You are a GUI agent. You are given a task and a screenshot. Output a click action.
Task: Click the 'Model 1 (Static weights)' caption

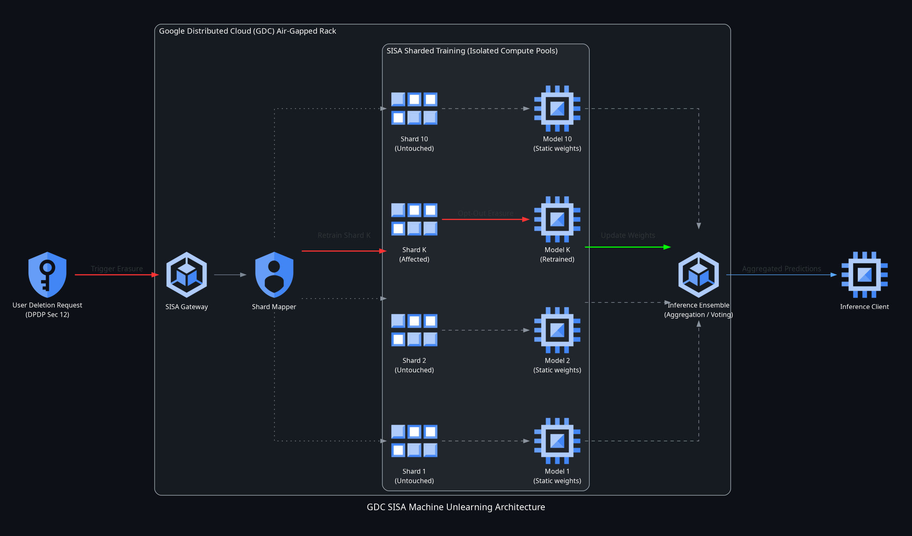tap(557, 476)
